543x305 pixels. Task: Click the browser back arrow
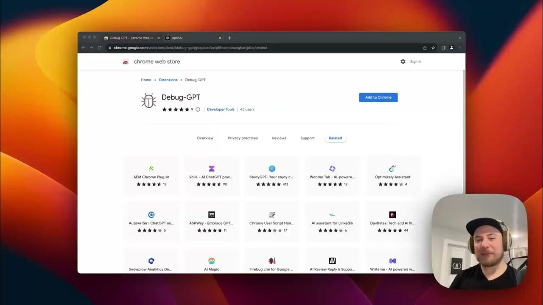click(x=83, y=48)
